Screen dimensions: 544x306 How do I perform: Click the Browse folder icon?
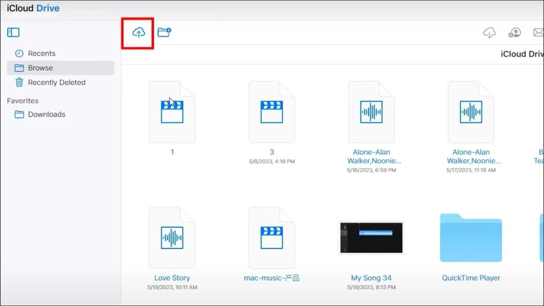[x=19, y=68]
